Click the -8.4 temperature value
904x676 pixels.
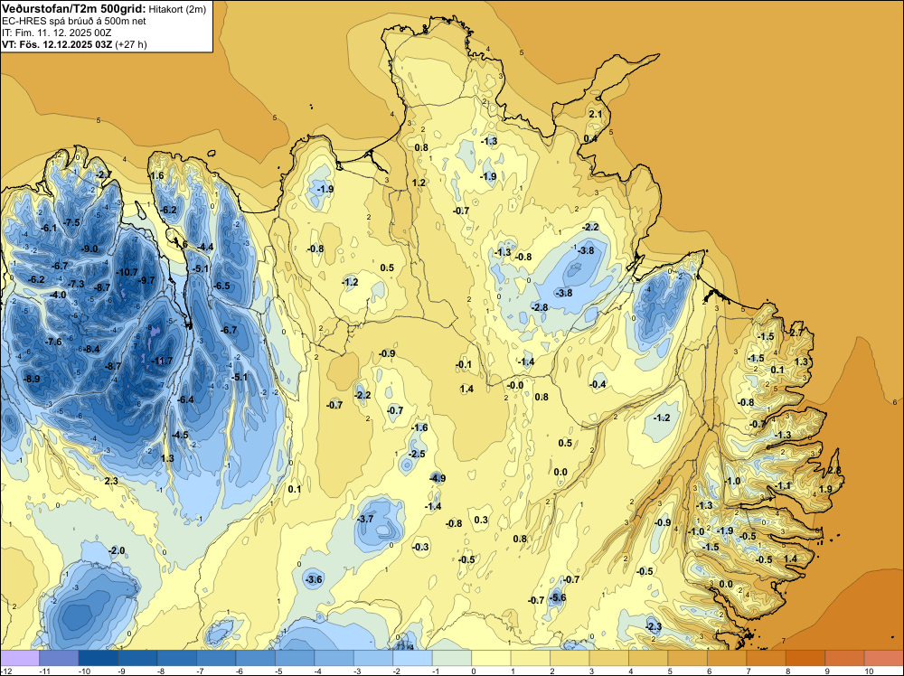click(x=91, y=349)
